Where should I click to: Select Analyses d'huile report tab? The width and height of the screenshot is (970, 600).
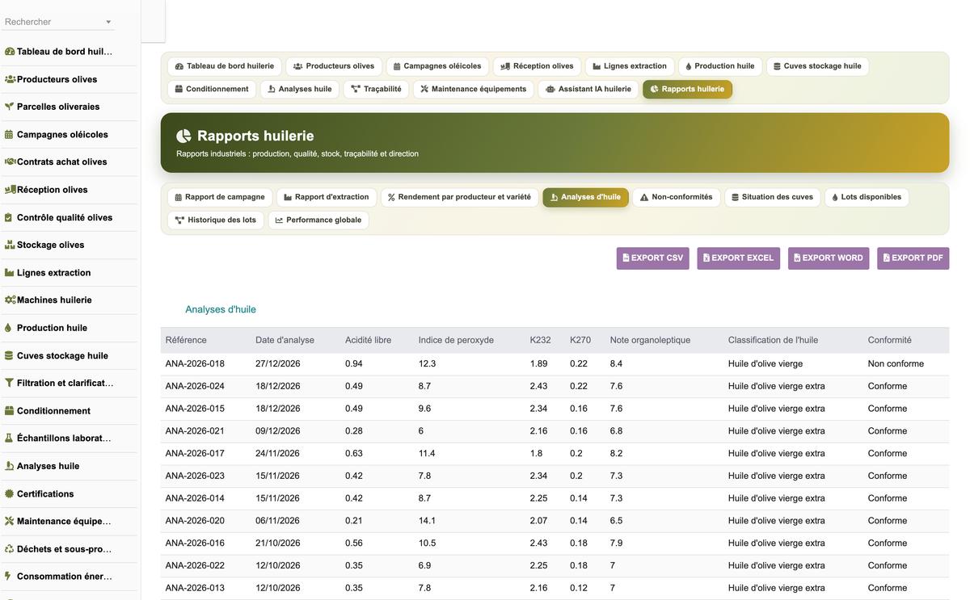pyautogui.click(x=585, y=197)
